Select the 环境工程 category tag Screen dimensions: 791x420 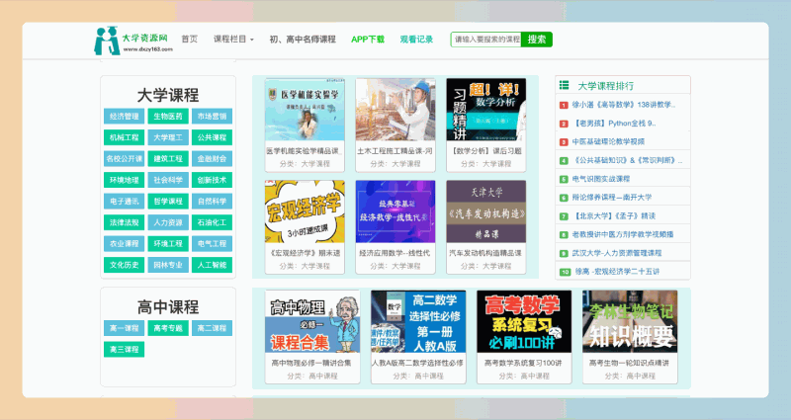(x=168, y=243)
